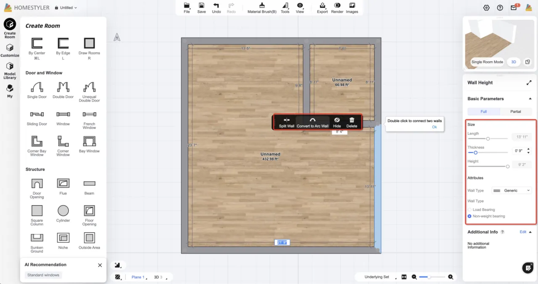This screenshot has height=284, width=538.
Task: Switch to the Partial tab
Action: [x=515, y=112]
